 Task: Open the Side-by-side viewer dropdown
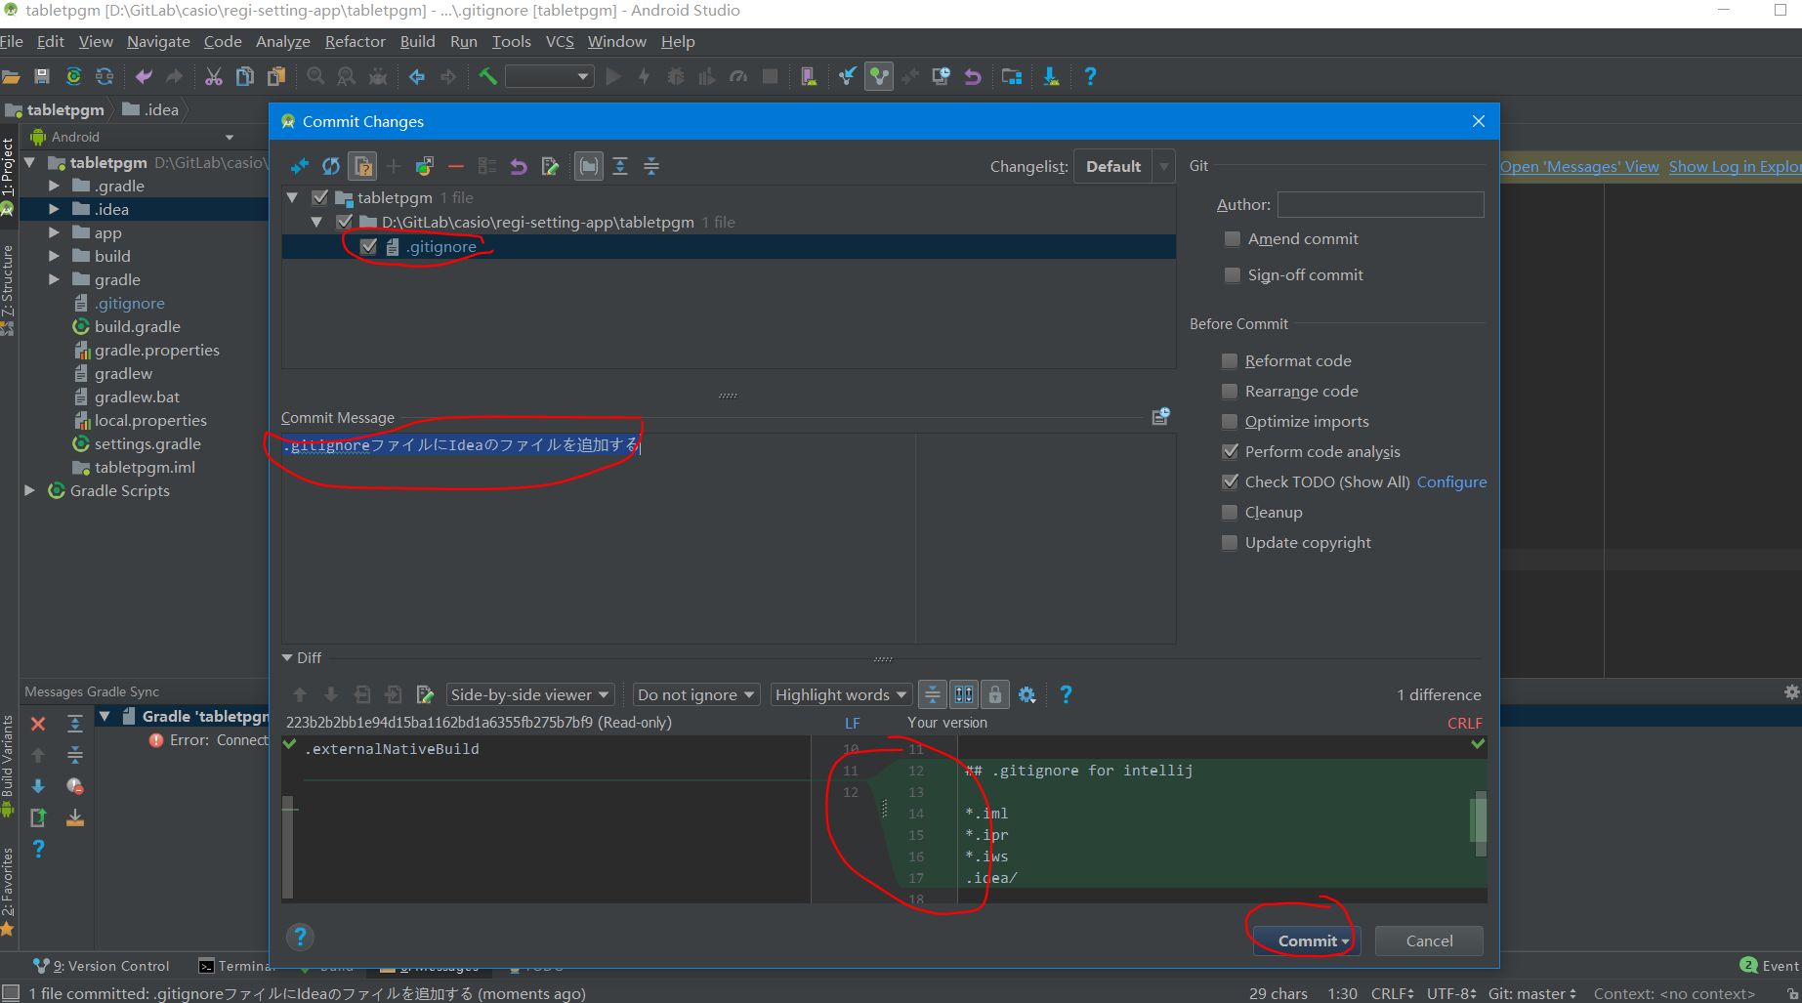(529, 694)
